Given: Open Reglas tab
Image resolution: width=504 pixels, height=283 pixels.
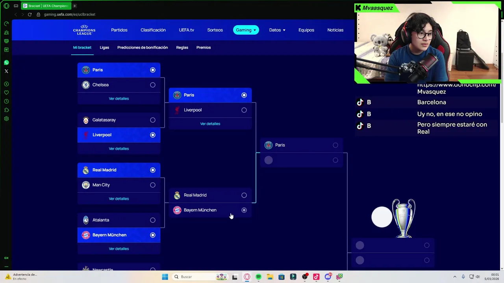Looking at the screenshot, I should 182,48.
